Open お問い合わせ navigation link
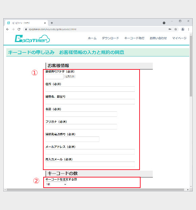This screenshot has width=196, height=210. click(x=158, y=38)
